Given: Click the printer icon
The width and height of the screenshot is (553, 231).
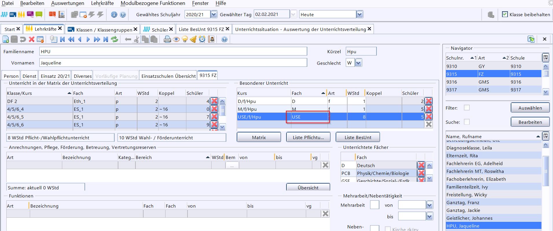Looking at the screenshot, I should tap(167, 39).
